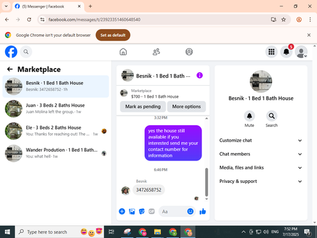317x238 pixels.
Task: Open emoji picker in message box
Action: click(190, 211)
